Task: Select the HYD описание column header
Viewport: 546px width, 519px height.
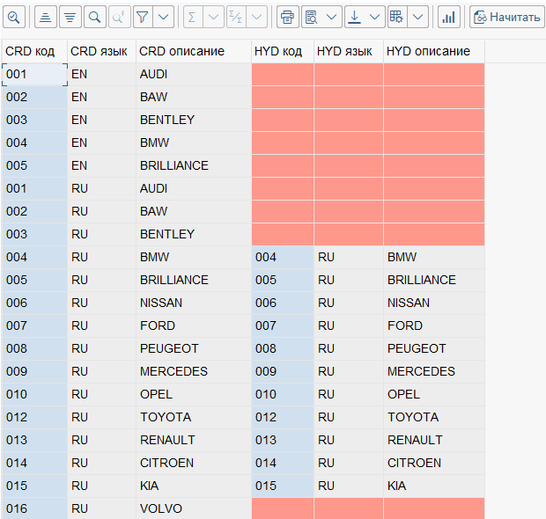Action: (434, 51)
